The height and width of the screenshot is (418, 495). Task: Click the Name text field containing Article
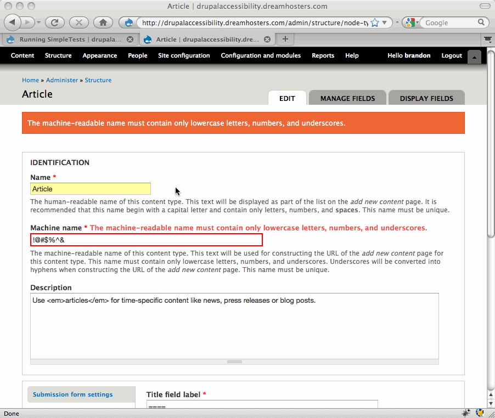[91, 189]
